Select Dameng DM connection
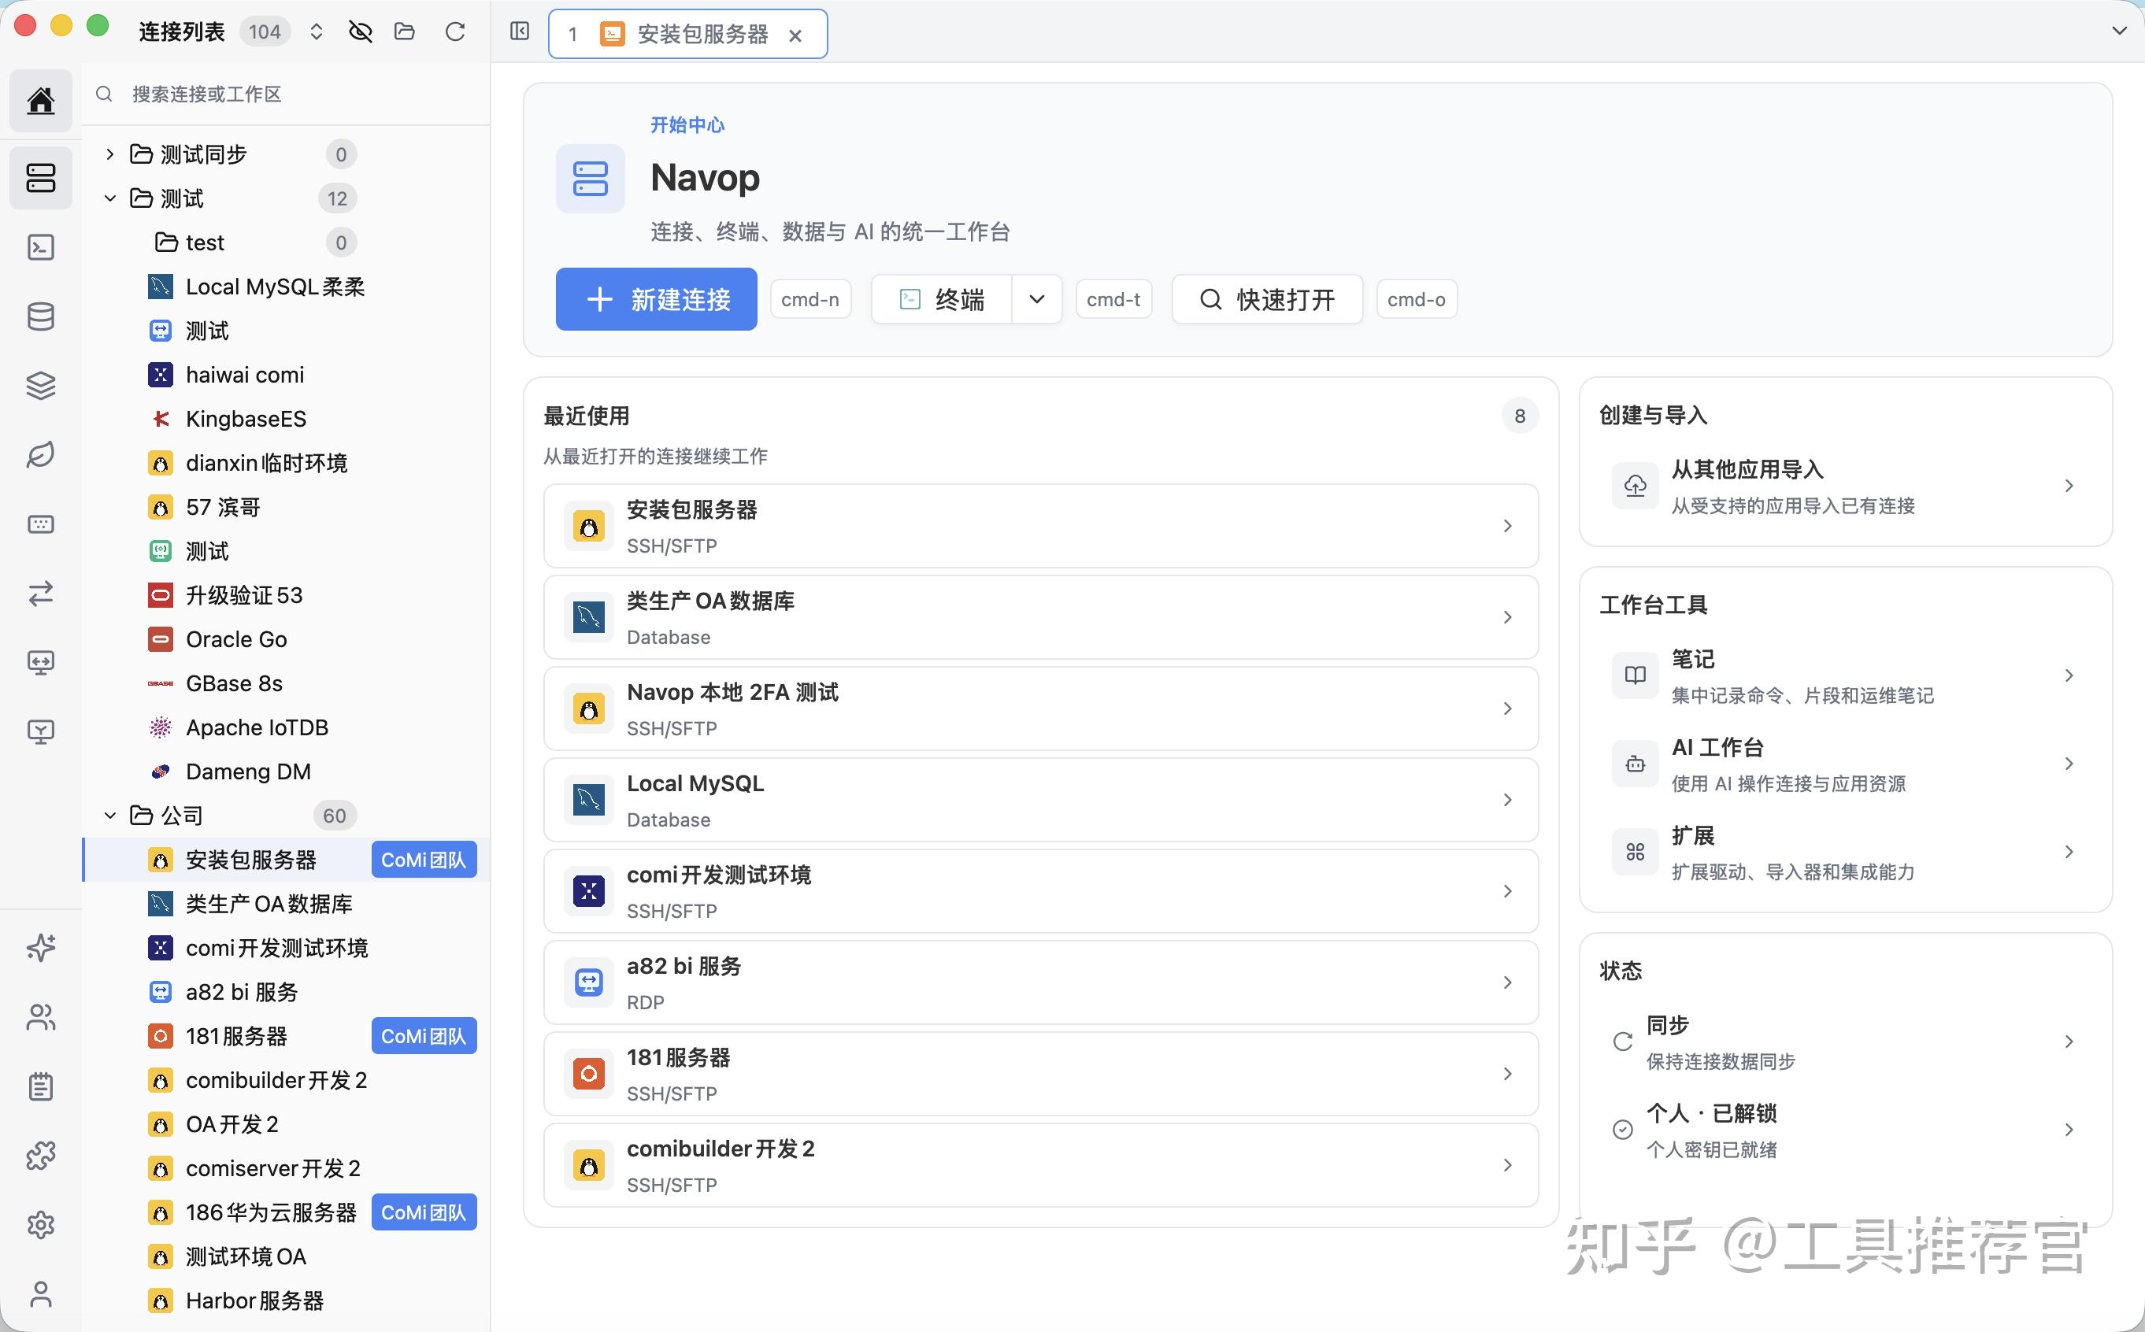Viewport: 2145px width, 1332px height. click(287, 771)
